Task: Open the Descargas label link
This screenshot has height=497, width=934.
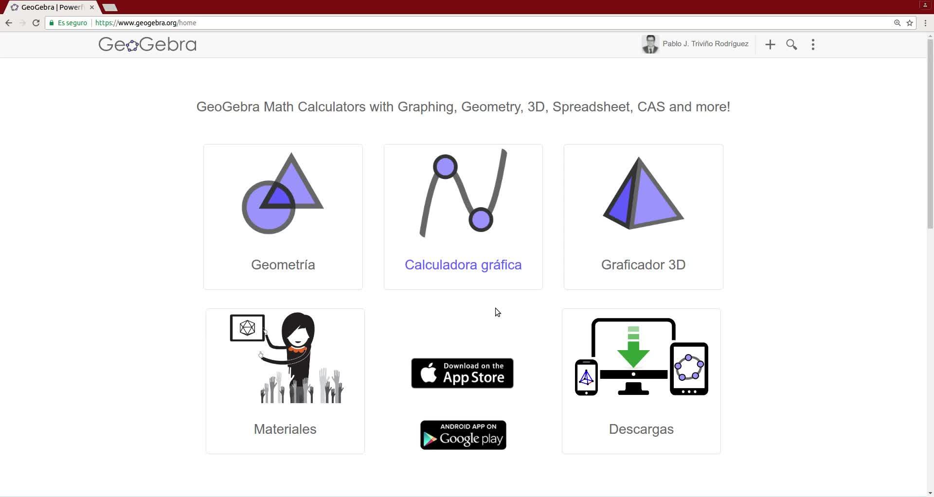Action: 641,429
